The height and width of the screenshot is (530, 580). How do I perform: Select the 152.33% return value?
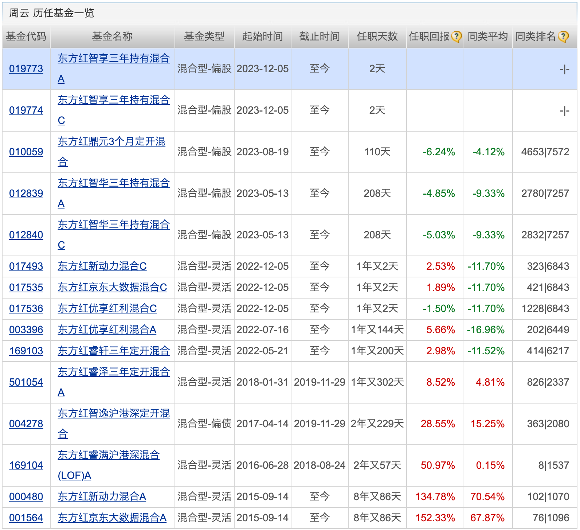click(x=435, y=518)
